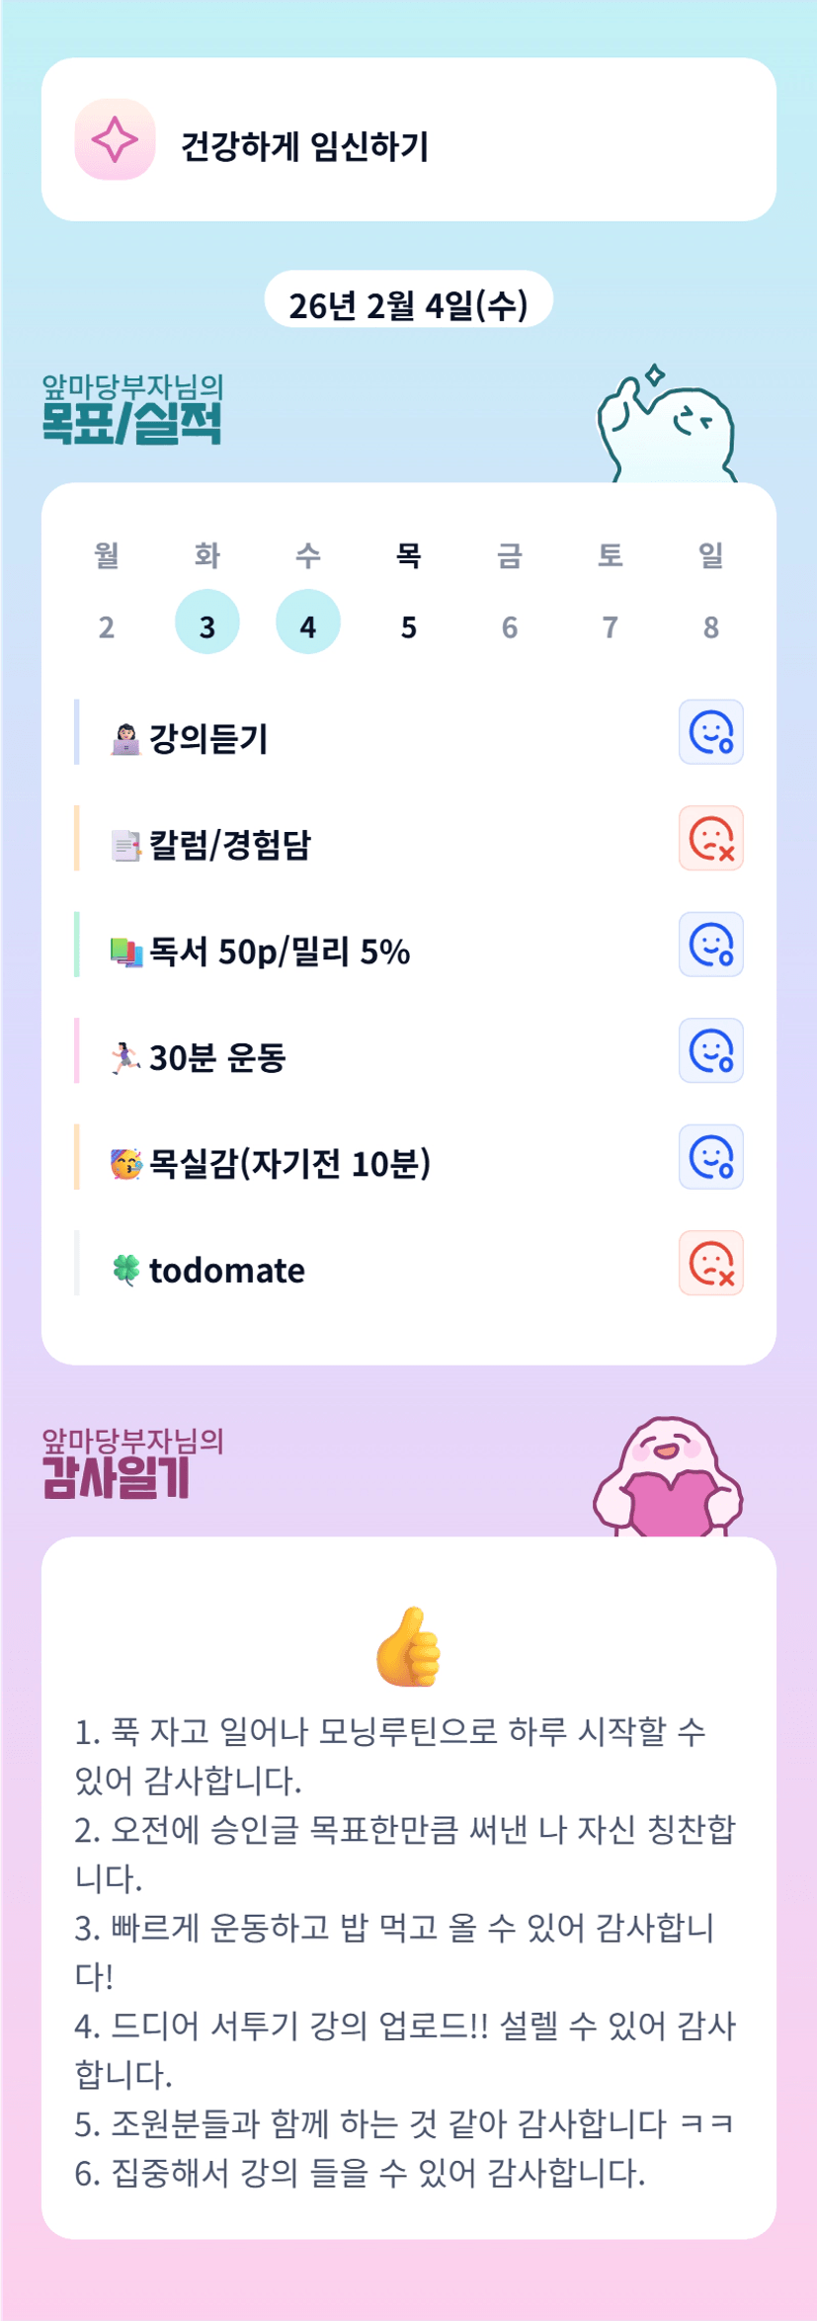Toggle sad face status for 칼럼/경험담

(710, 839)
